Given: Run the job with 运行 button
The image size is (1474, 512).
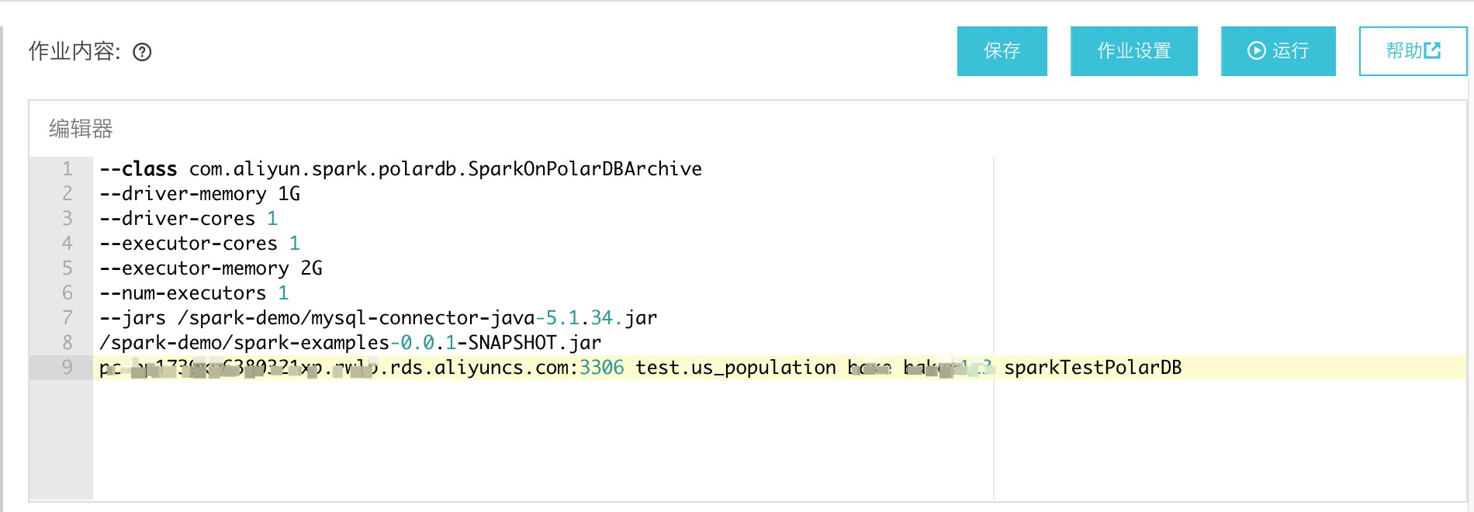Looking at the screenshot, I should (x=1278, y=51).
